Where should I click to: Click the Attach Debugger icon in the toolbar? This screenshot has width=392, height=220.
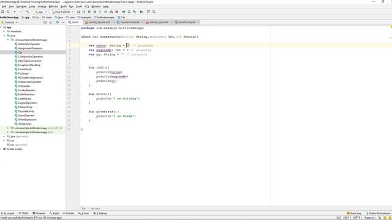click(111, 12)
